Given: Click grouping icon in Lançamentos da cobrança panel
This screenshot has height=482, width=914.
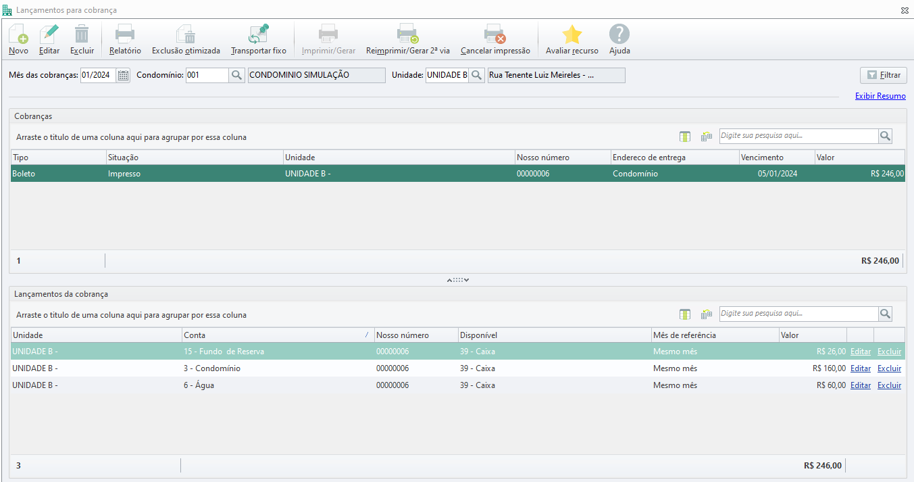Looking at the screenshot, I should [x=707, y=314].
